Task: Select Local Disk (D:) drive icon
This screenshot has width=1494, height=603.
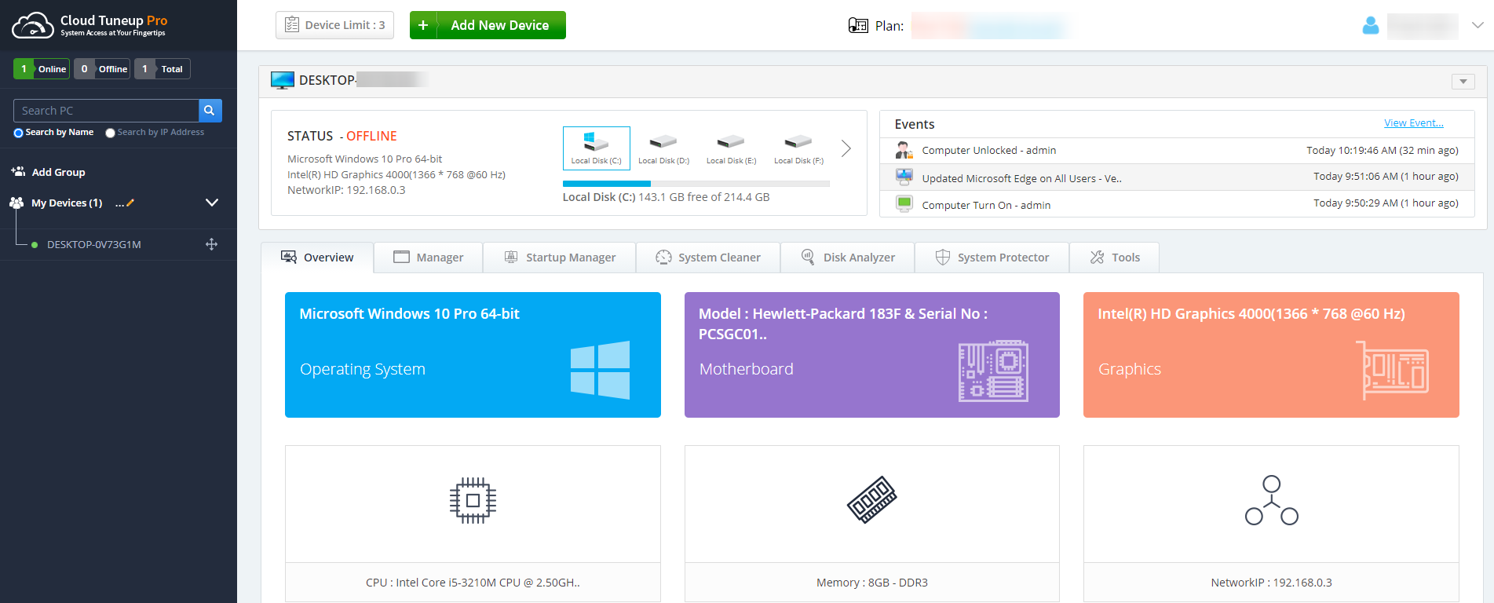Action: coord(663,148)
